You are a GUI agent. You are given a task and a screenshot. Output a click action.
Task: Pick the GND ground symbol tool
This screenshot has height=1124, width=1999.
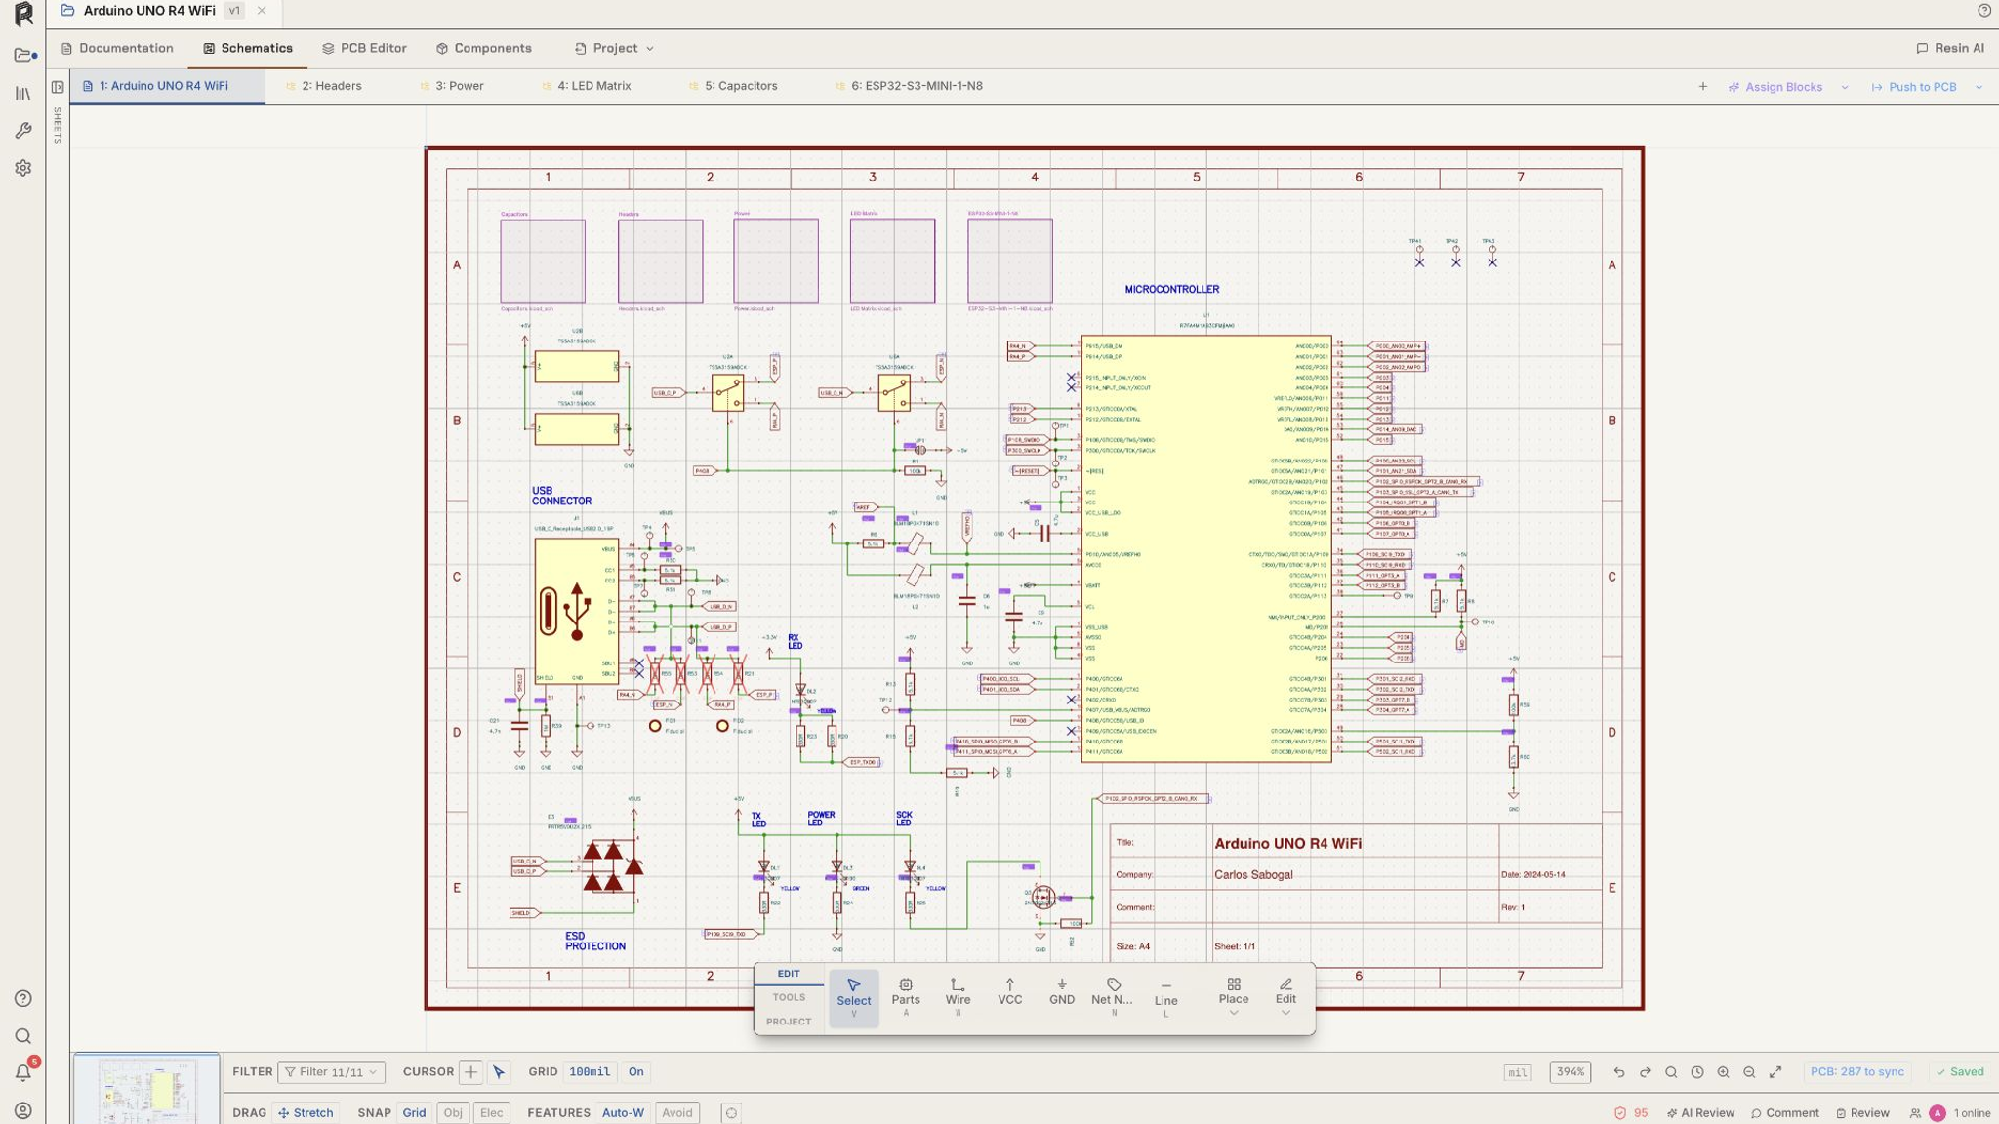[x=1061, y=997]
